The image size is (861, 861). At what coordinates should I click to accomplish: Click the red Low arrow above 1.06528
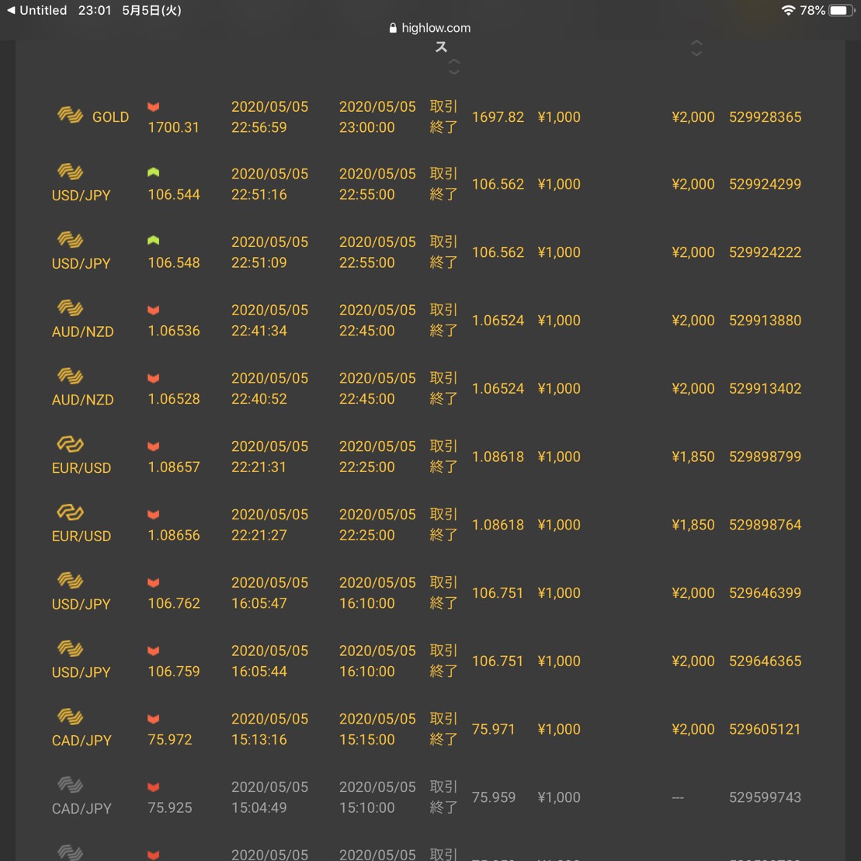(153, 378)
